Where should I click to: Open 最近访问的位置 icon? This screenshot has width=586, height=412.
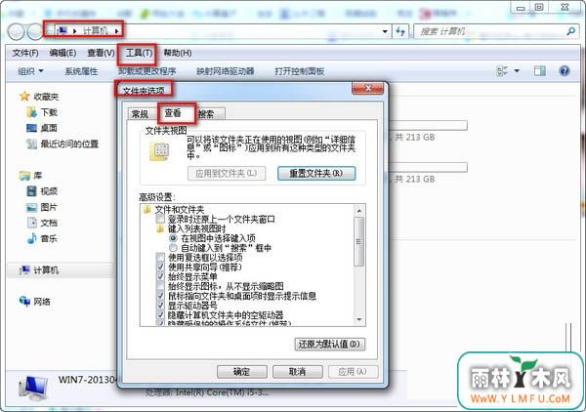pos(31,144)
